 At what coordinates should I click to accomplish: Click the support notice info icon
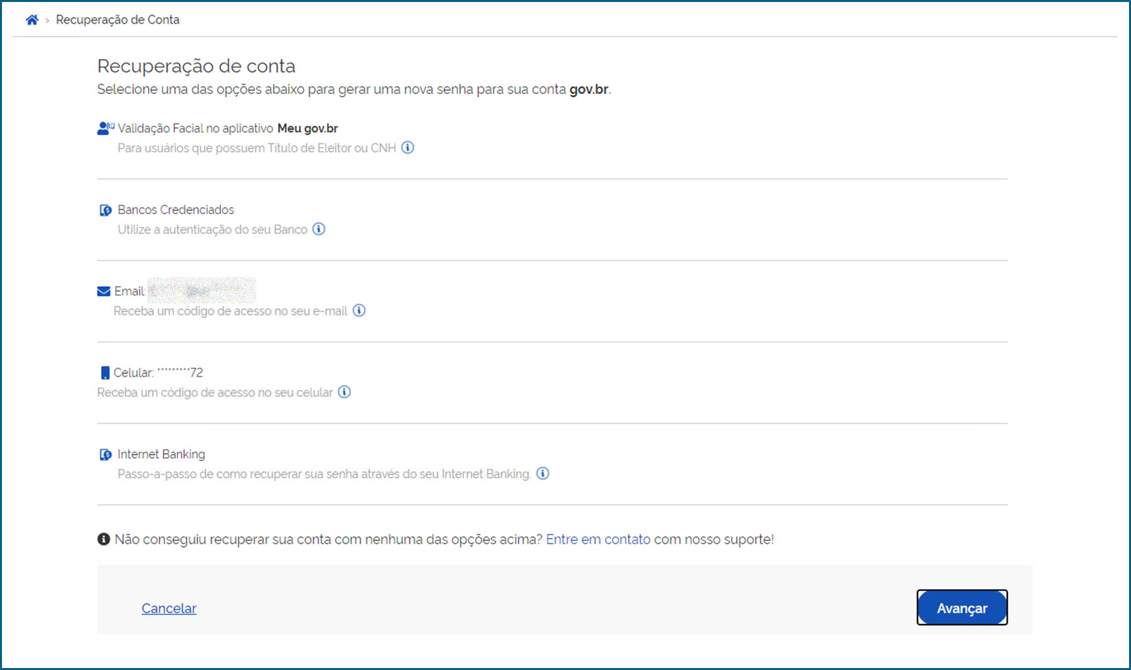(x=104, y=539)
